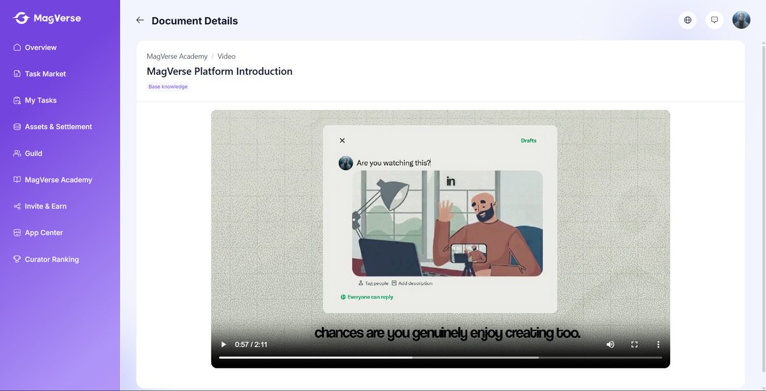Click the MagVerse Academy book icon
This screenshot has height=391, width=766.
pos(17,180)
